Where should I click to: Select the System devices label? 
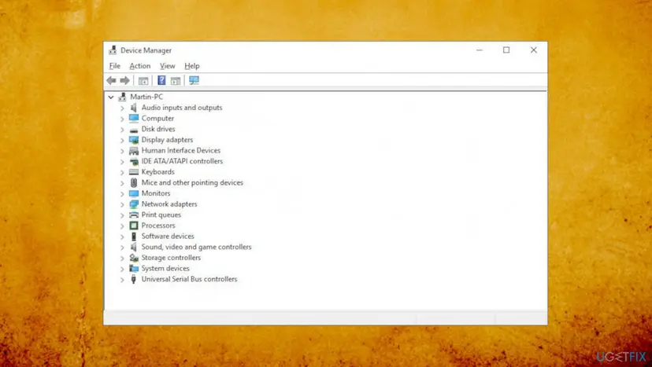click(x=165, y=269)
